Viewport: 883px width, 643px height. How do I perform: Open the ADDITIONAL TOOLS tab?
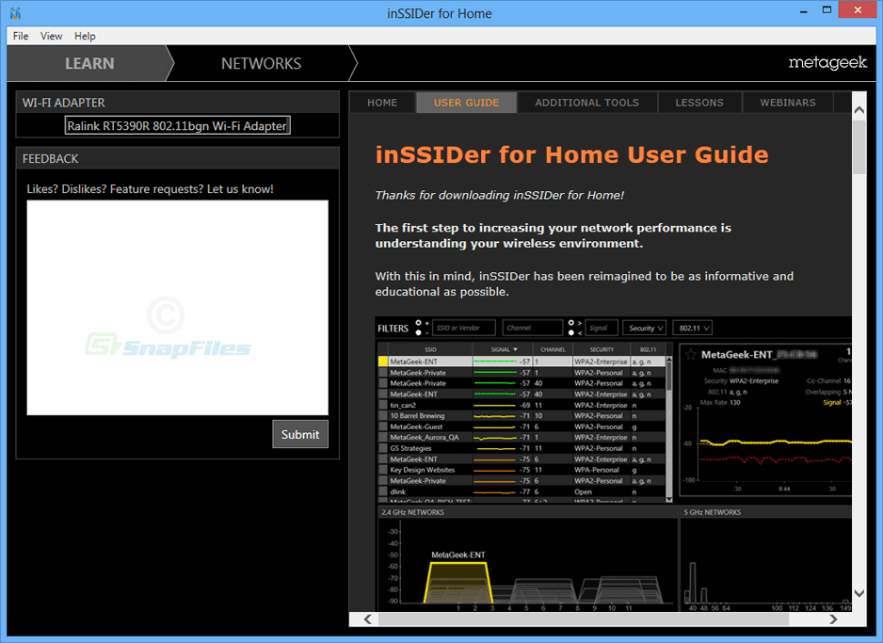pyautogui.click(x=586, y=103)
